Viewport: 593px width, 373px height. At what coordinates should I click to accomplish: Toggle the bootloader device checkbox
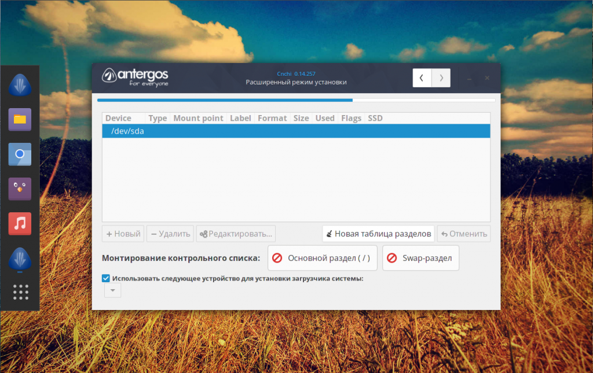click(106, 278)
